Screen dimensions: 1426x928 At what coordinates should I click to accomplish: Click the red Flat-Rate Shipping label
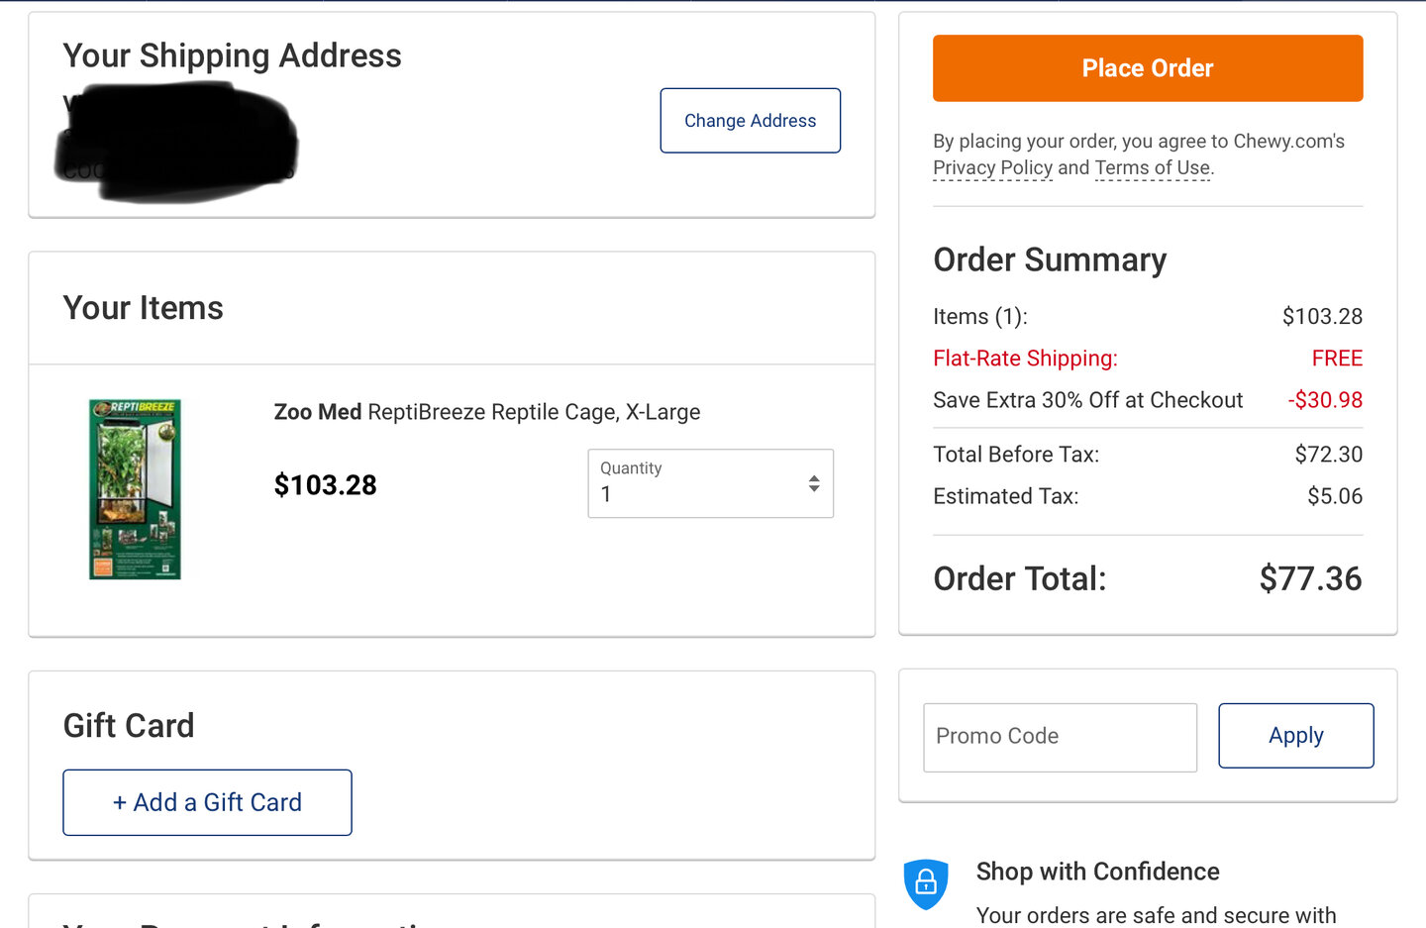point(1025,359)
